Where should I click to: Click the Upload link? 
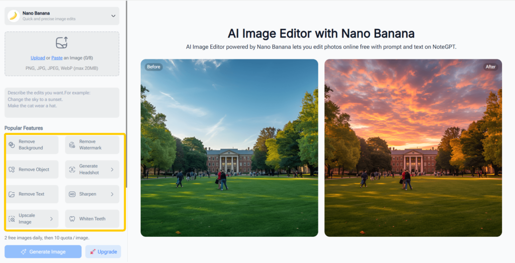[x=38, y=58]
